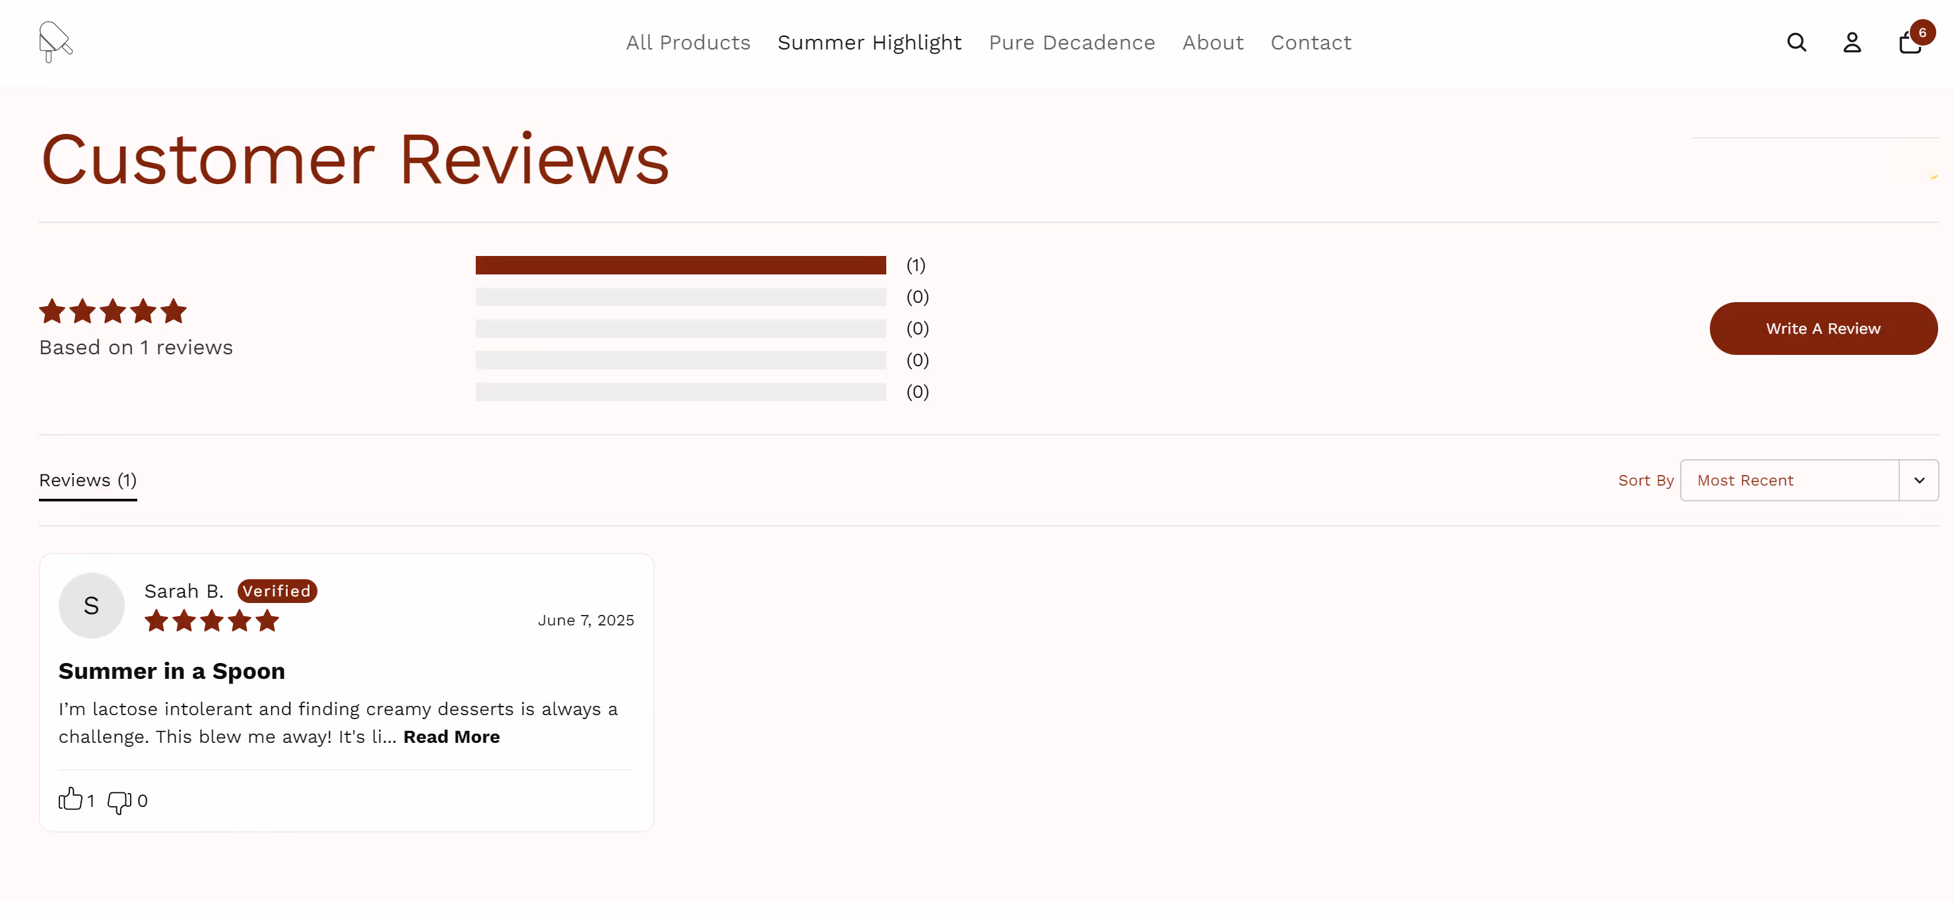Screen dimensions: 1954x919
Task: Click the cart count badge showing 6
Action: (1922, 32)
